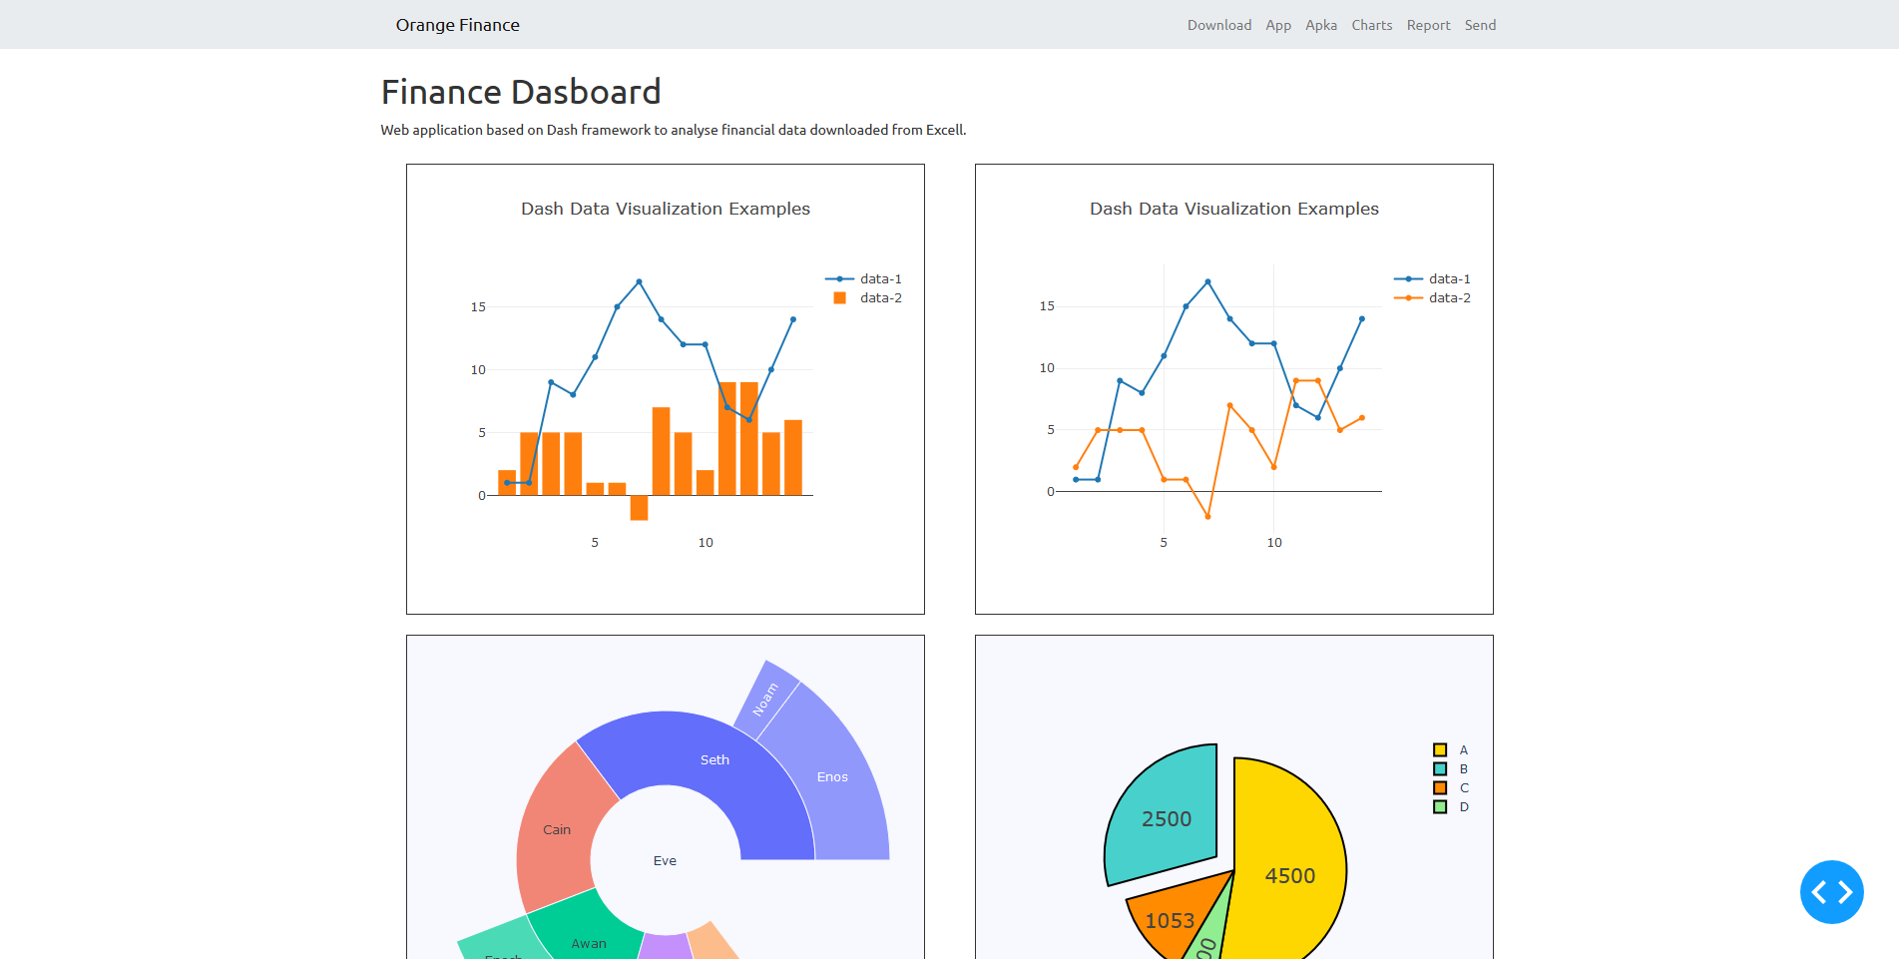Click the negative orange bar below zero
Image resolution: width=1899 pixels, height=959 pixels.
pos(639,507)
